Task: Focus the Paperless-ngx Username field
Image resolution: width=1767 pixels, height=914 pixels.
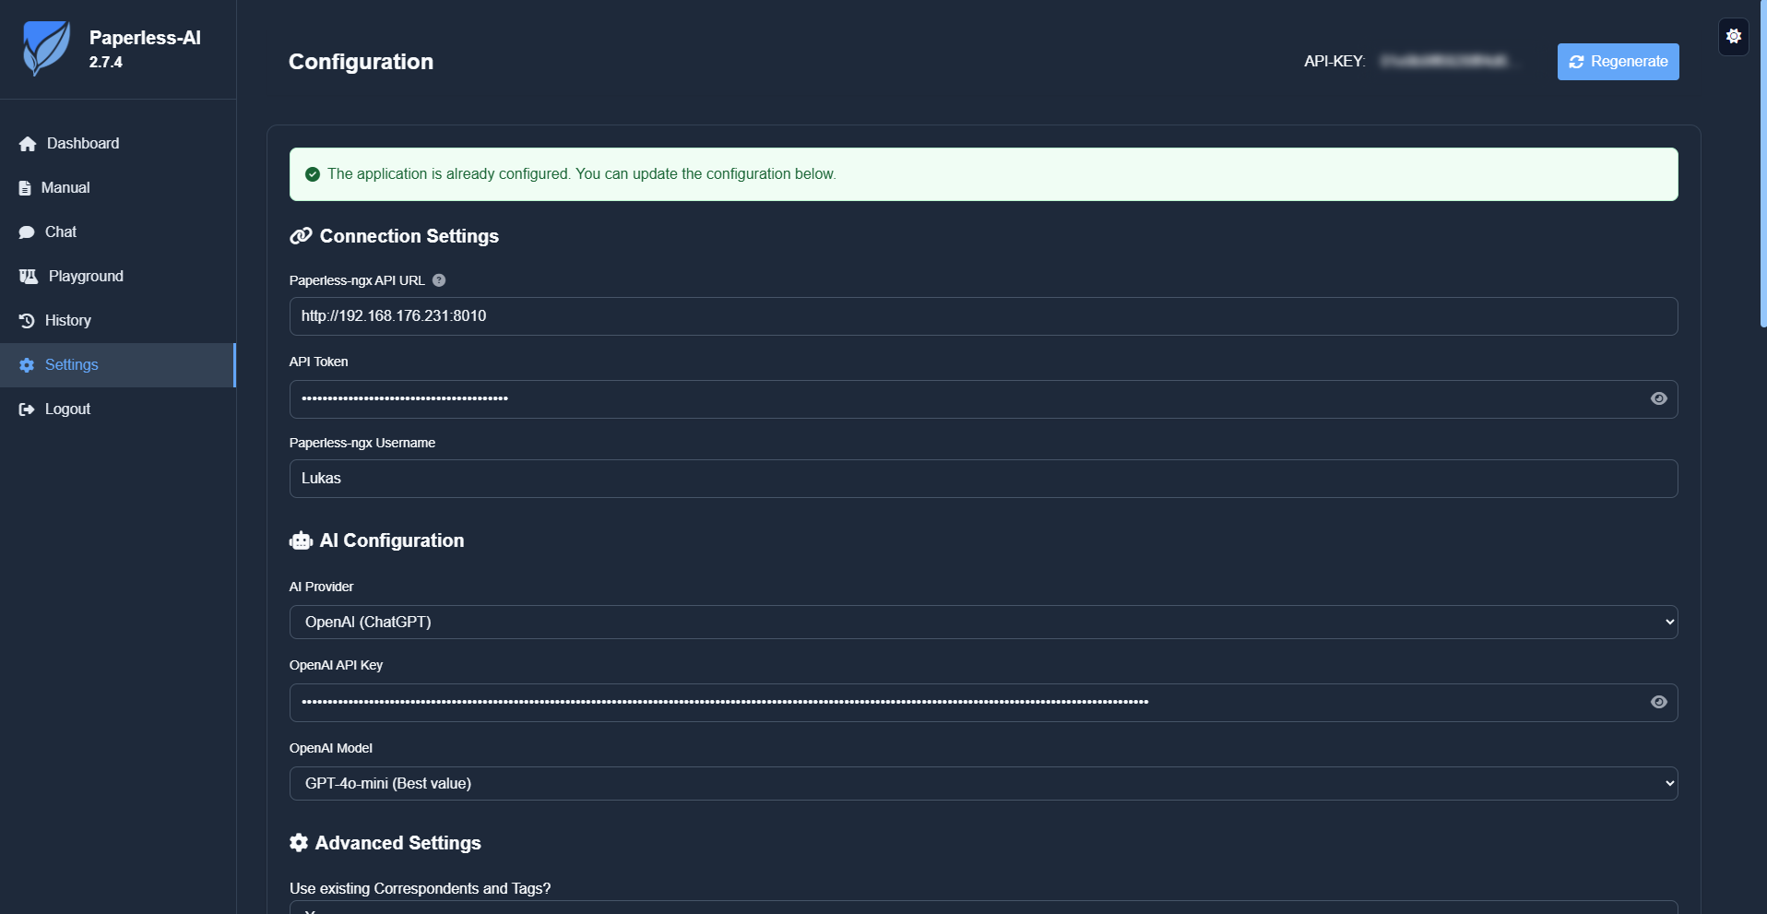Action: click(983, 479)
